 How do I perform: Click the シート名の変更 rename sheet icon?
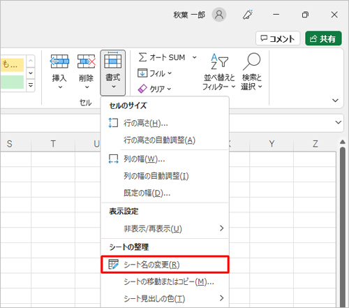[113, 265]
